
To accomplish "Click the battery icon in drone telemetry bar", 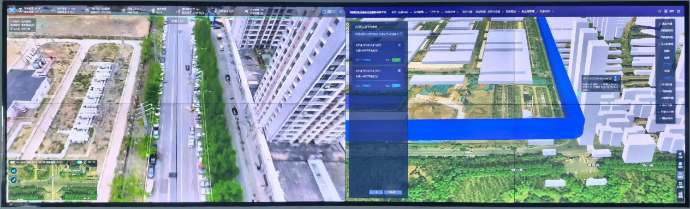I will click(x=153, y=10).
